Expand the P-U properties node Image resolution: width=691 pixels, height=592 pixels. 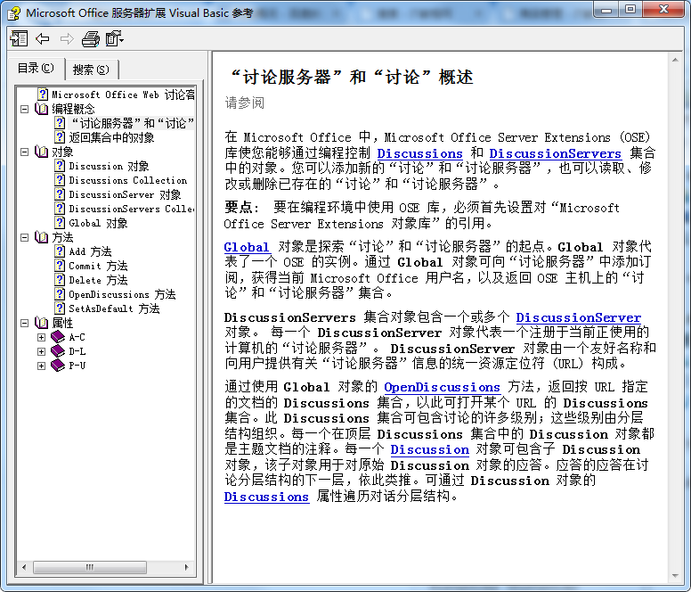[x=41, y=366]
